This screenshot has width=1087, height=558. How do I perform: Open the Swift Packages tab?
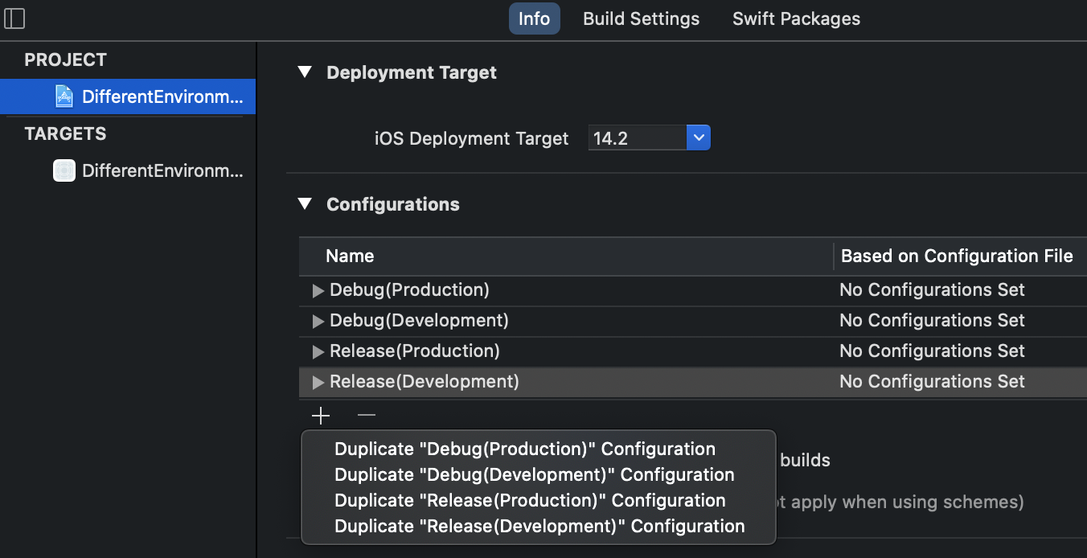tap(796, 18)
